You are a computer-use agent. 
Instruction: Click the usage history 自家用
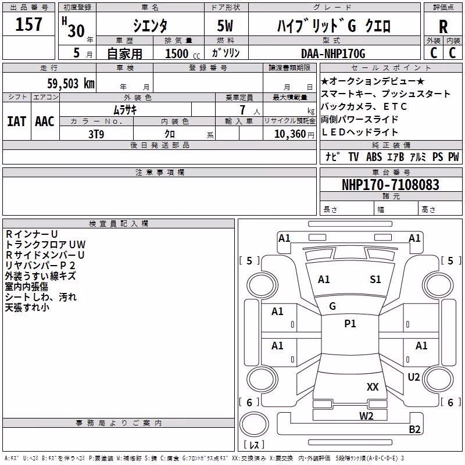(124, 53)
